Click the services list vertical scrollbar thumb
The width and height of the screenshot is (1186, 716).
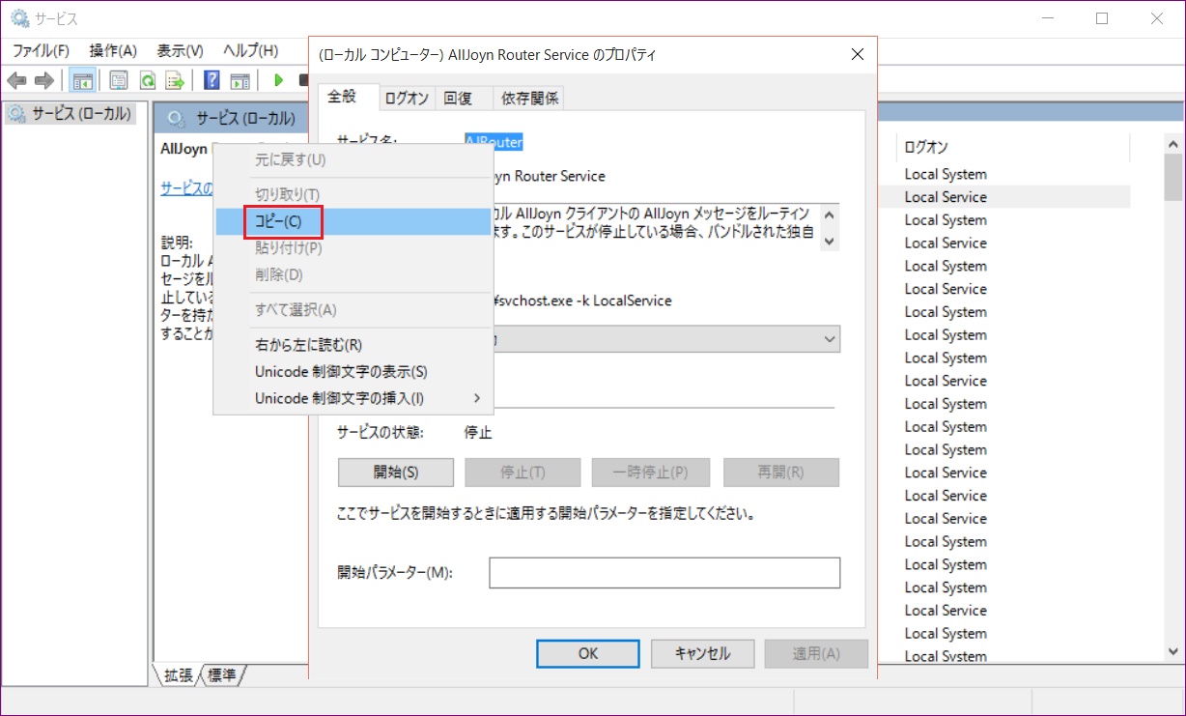(1172, 179)
